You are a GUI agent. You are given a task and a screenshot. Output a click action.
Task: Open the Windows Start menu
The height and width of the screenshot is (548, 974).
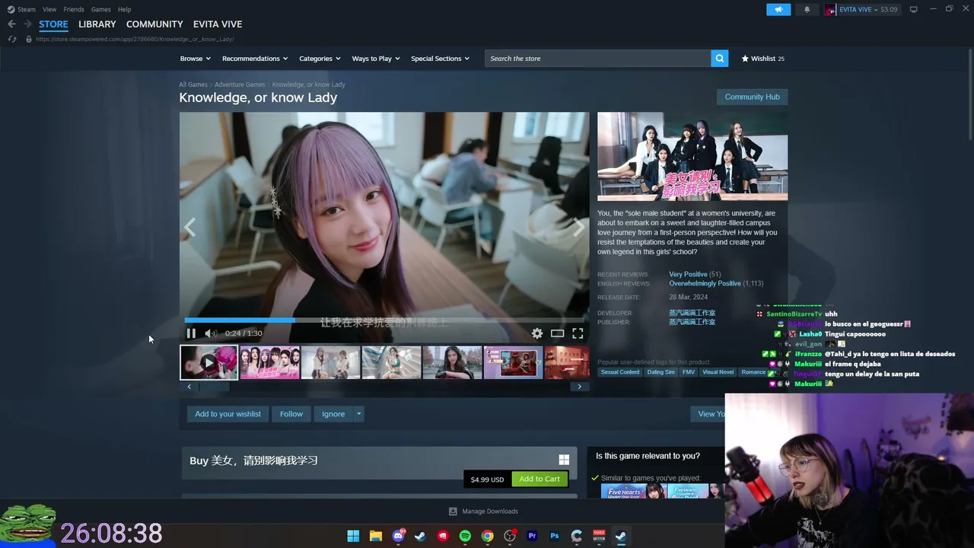click(353, 536)
